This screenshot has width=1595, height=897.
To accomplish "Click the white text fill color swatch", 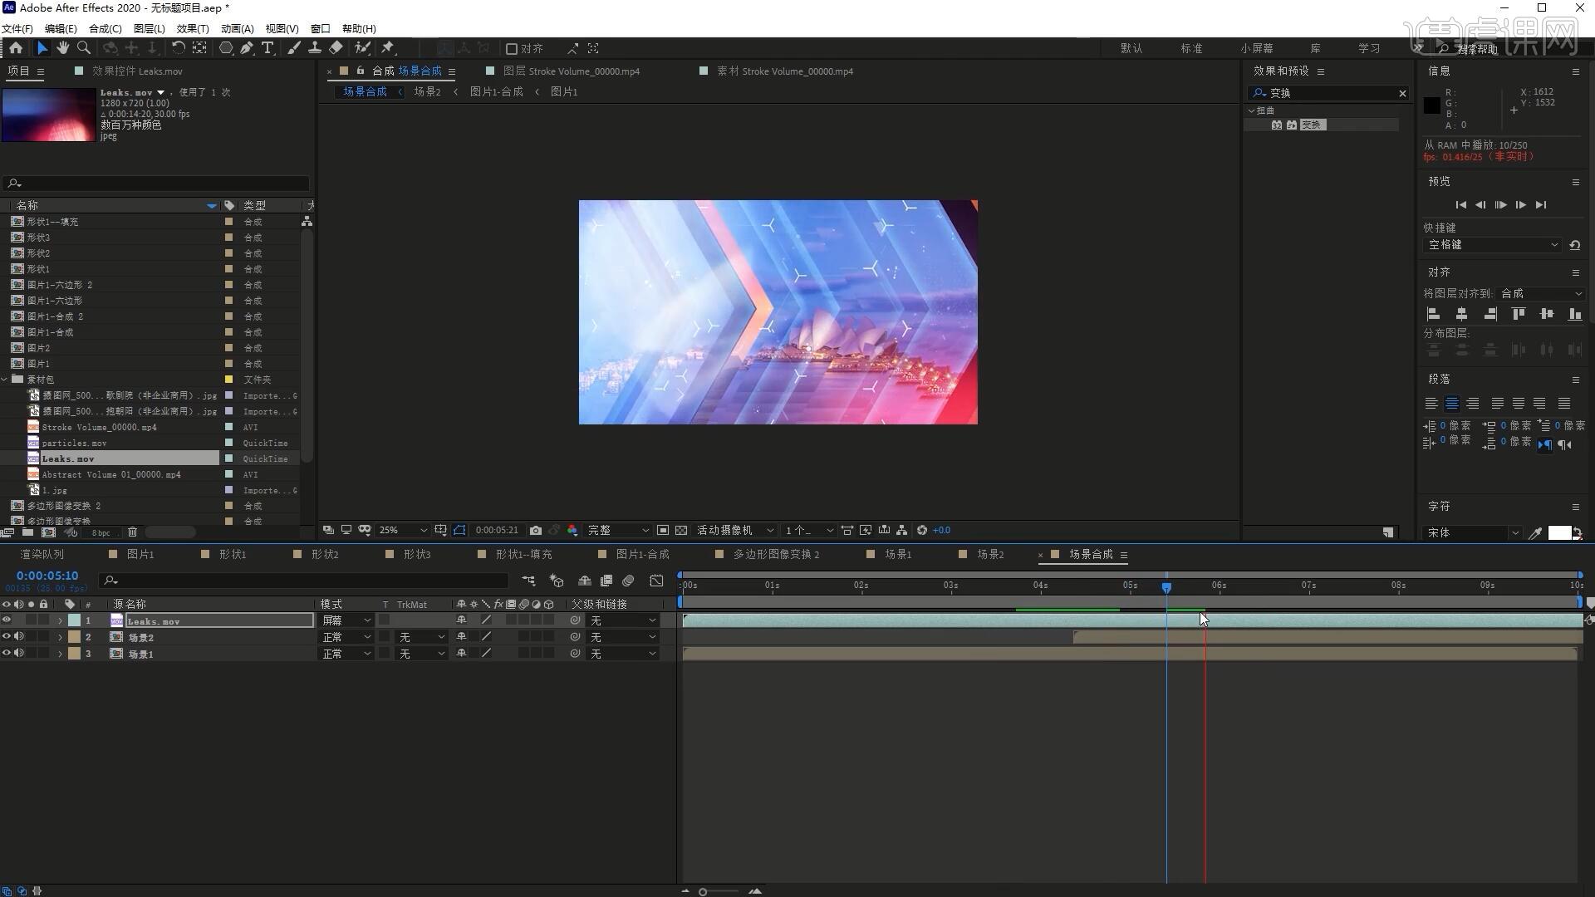I will tap(1558, 533).
